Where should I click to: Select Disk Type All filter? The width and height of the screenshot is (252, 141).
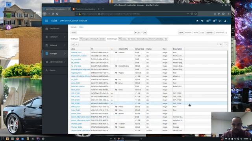click(x=81, y=39)
